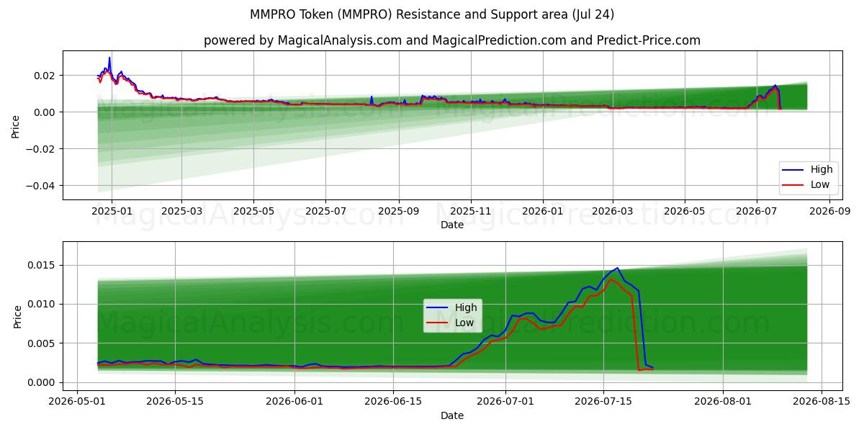The height and width of the screenshot is (432, 864).
Task: Click the top chart x-axis label '2026-05'
Action: [x=685, y=212]
